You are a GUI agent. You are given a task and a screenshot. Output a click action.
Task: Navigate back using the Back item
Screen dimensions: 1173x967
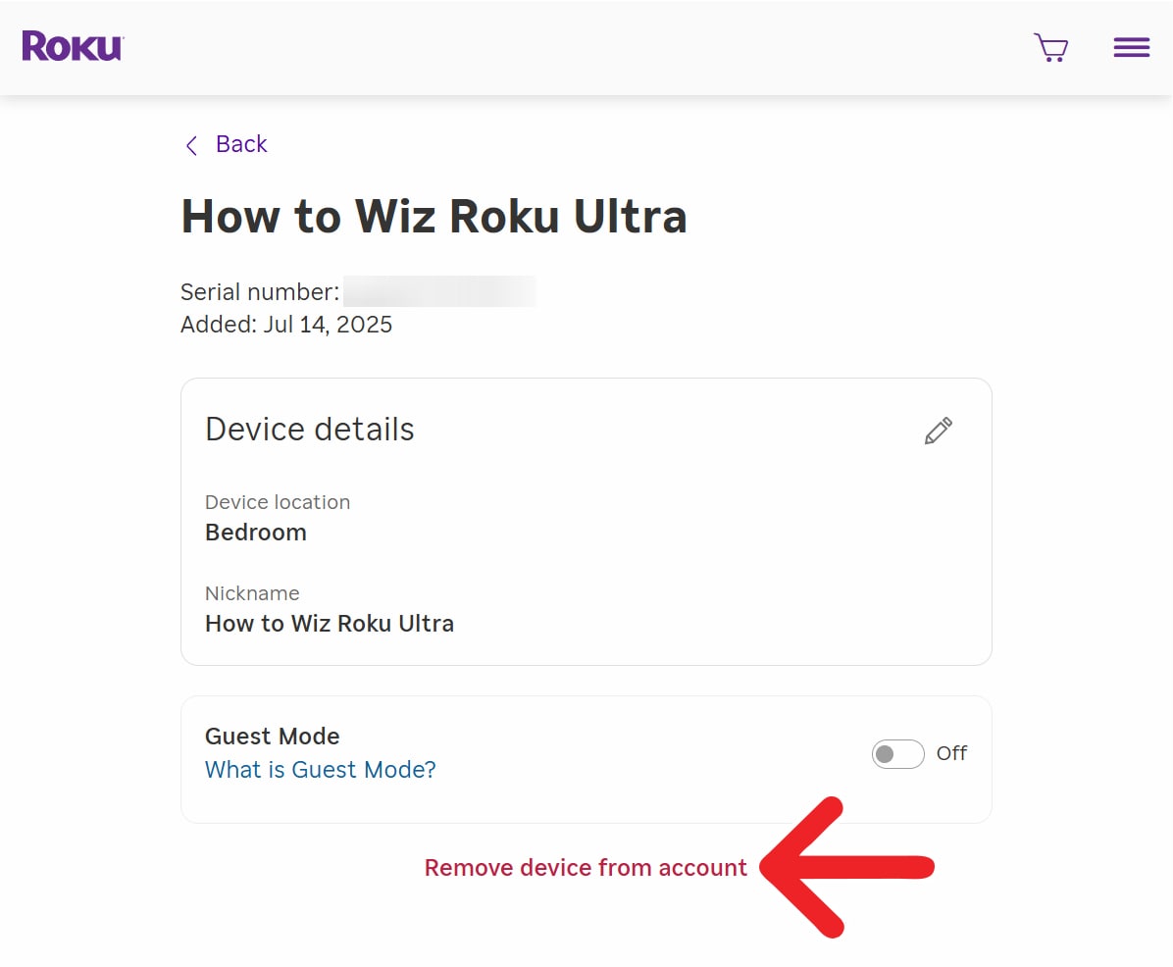240,144
